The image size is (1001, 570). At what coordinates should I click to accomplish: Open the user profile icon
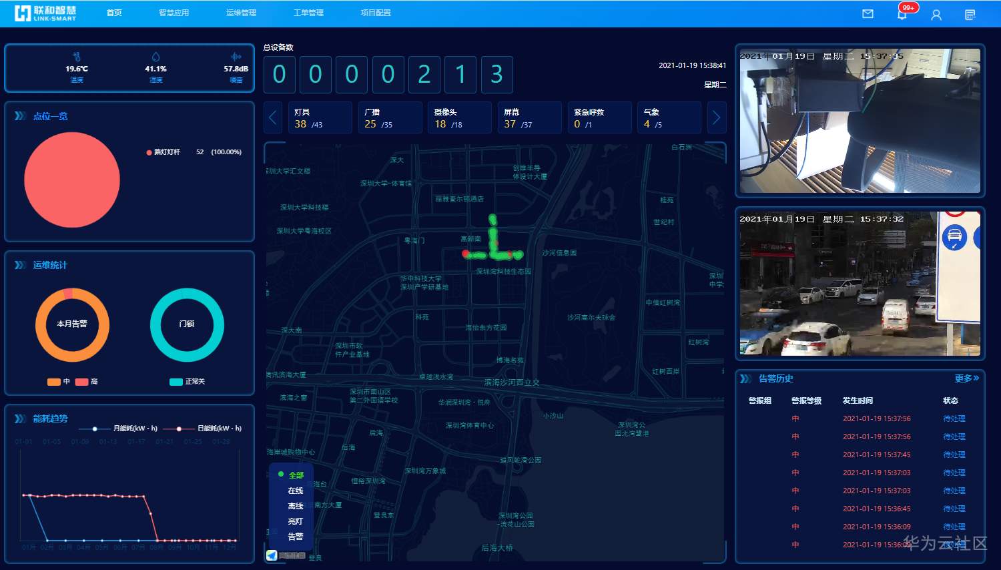click(936, 14)
